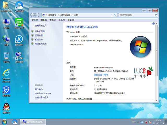Click the shield icon beside 系统保护
The width and height of the screenshot is (167, 125).
(x=32, y=39)
